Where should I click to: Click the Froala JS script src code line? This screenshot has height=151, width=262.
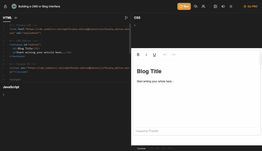click(70, 70)
